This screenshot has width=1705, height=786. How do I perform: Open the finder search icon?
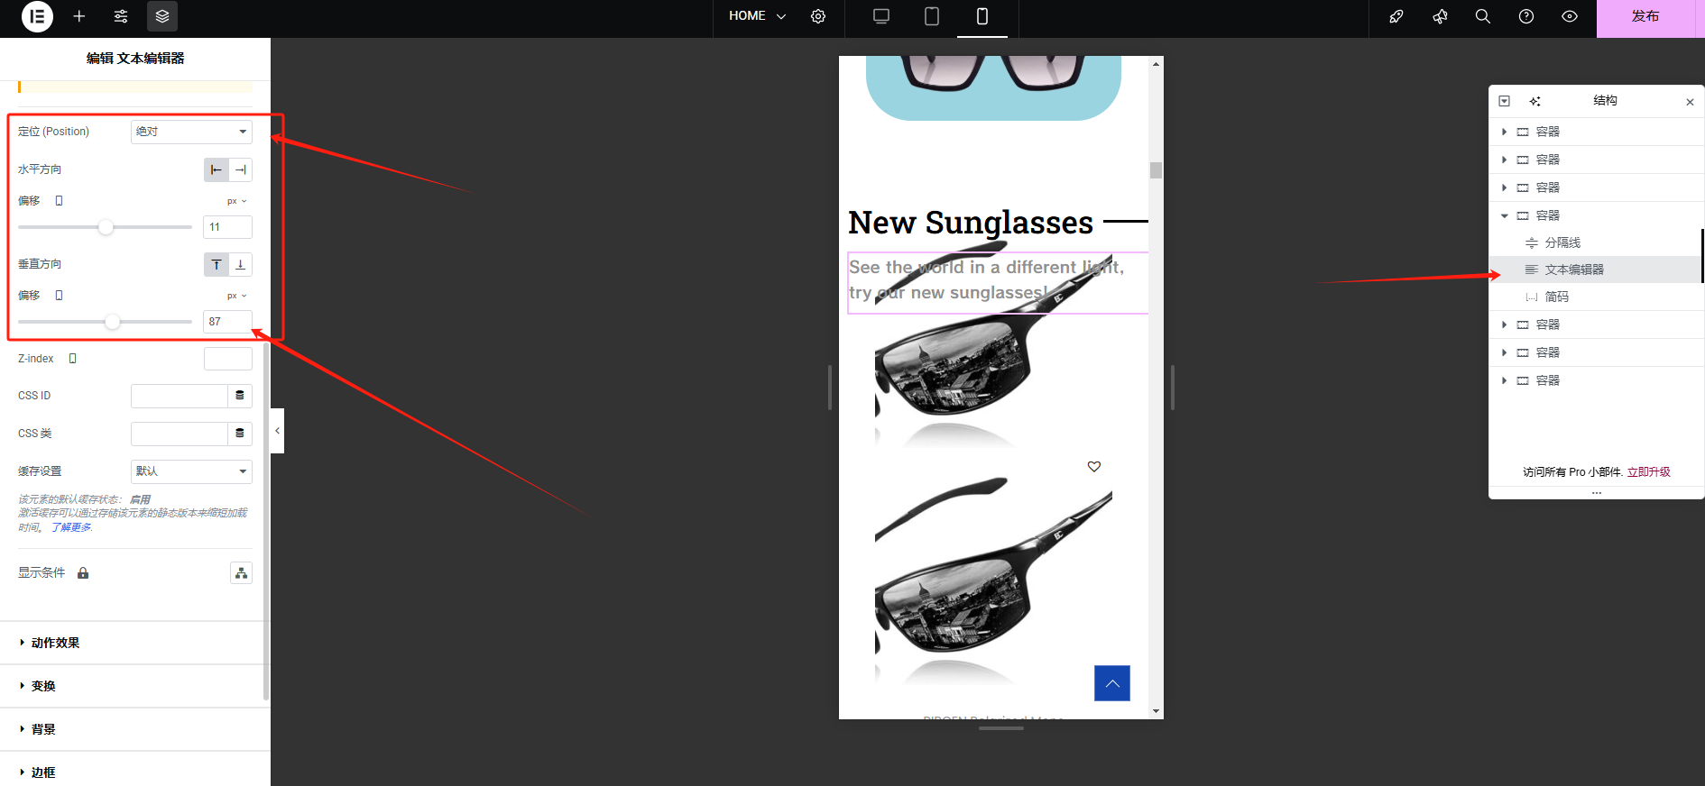pos(1482,16)
